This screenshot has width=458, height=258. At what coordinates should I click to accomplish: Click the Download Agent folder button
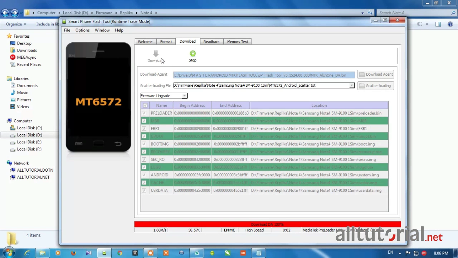[x=375, y=75]
